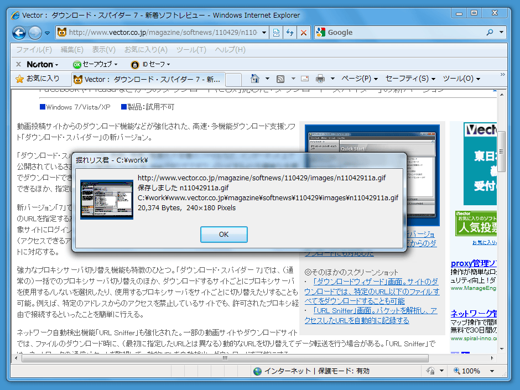520x390 pixels.
Task: Click the vertical scrollbar thumb
Action: 502,151
